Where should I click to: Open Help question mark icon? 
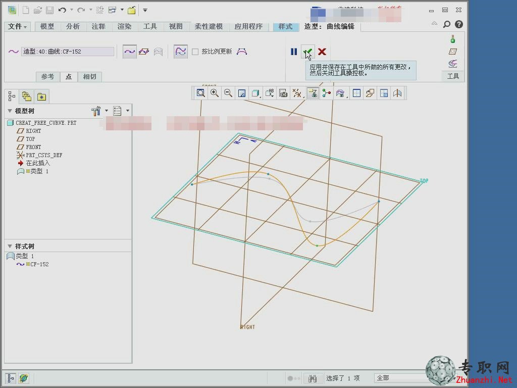tap(458, 24)
